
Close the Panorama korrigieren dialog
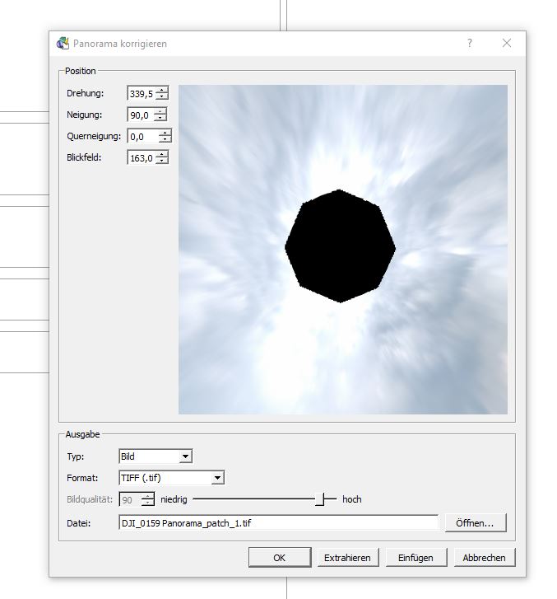[x=507, y=44]
